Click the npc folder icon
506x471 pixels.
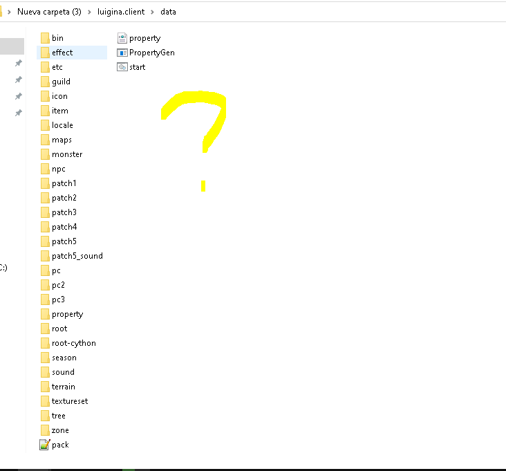coord(45,169)
